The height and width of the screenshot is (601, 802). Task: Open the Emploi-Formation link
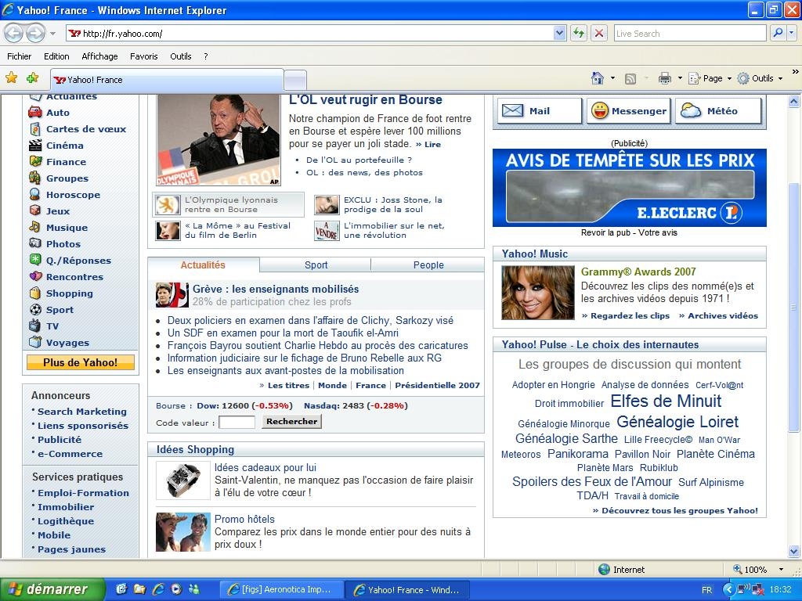tap(83, 493)
